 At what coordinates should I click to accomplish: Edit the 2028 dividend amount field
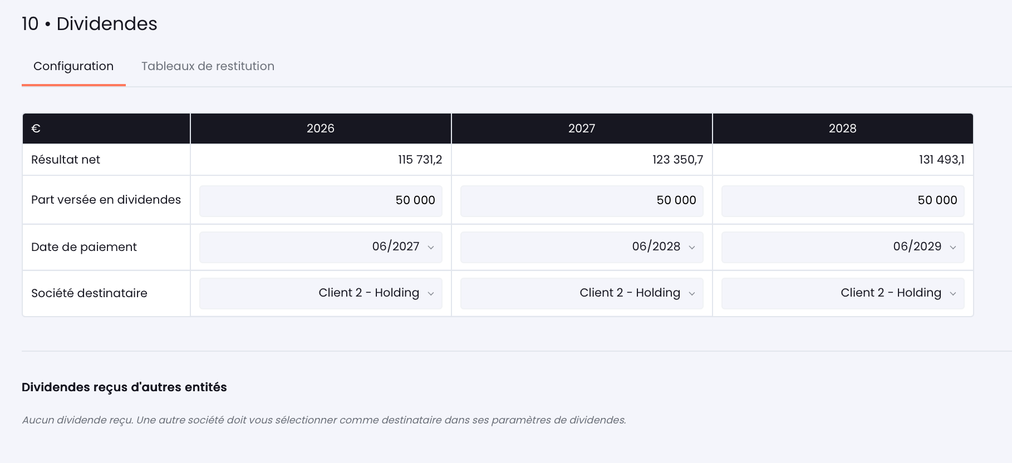843,200
